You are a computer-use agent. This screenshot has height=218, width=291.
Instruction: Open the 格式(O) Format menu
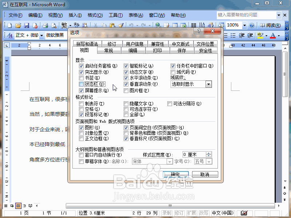95,15
